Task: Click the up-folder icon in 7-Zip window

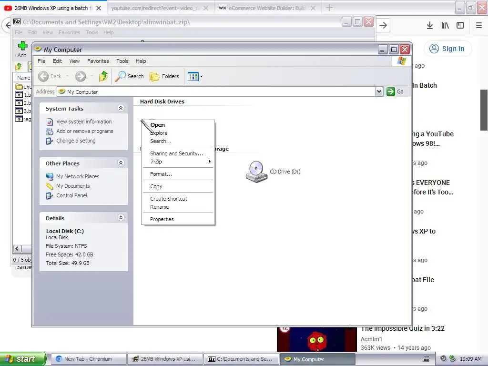Action: (x=19, y=66)
